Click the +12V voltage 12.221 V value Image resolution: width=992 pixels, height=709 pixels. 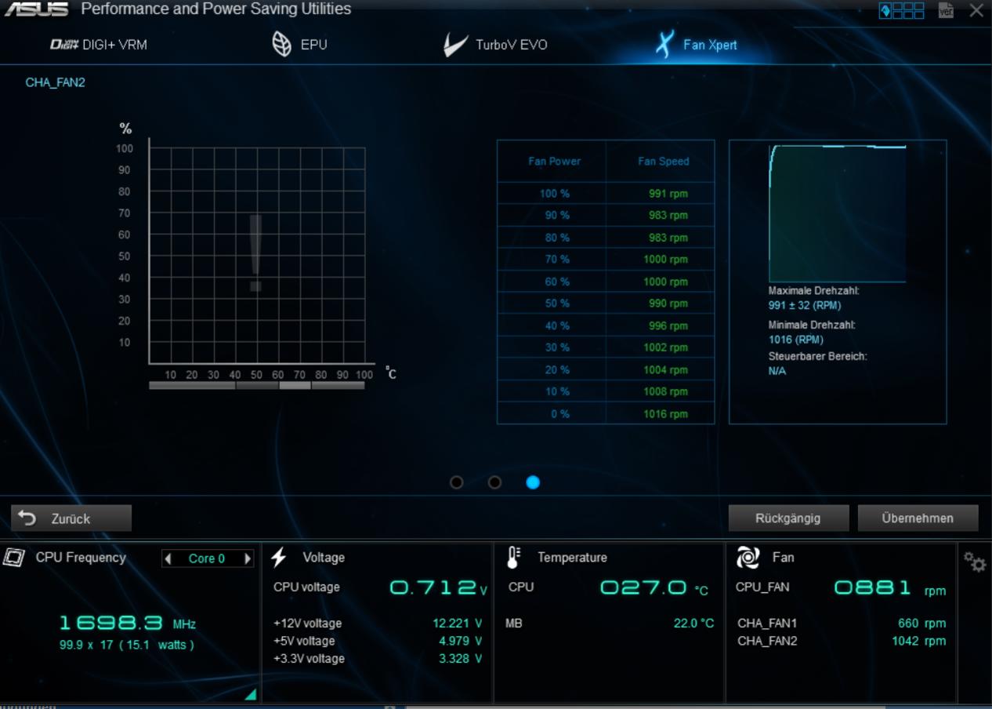457,624
